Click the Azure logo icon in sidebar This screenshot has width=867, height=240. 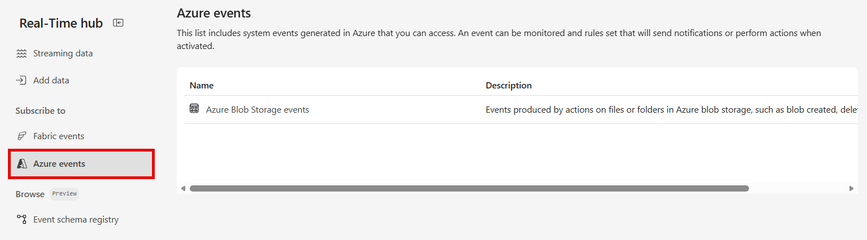coord(22,164)
